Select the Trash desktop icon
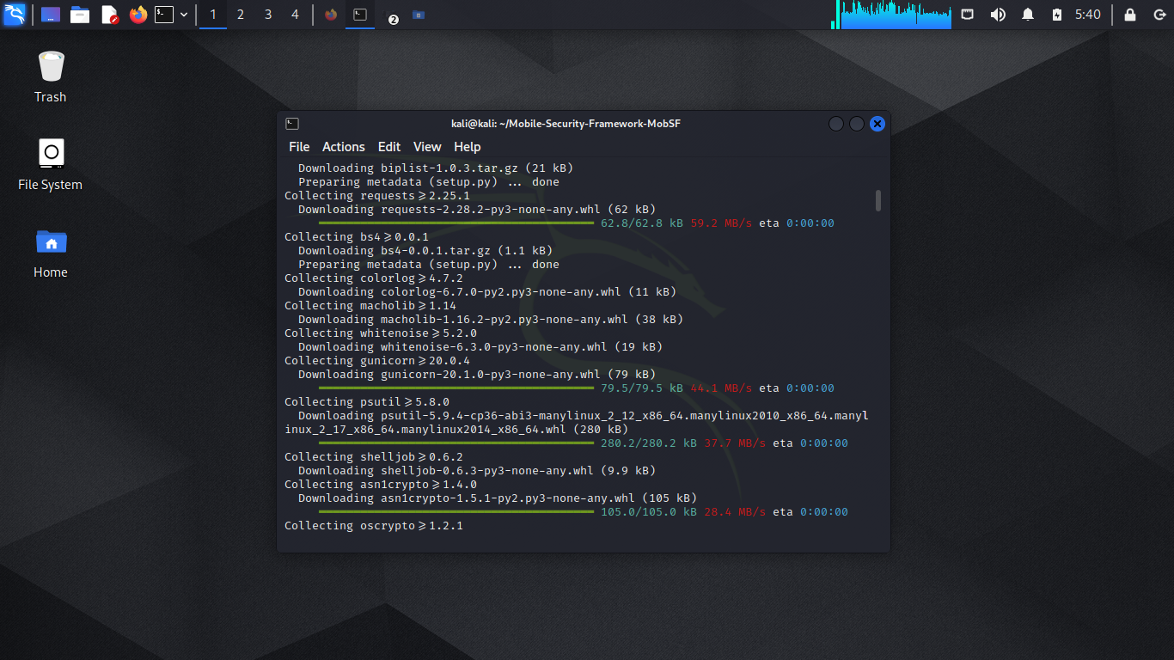The width and height of the screenshot is (1174, 660). pyautogui.click(x=51, y=76)
